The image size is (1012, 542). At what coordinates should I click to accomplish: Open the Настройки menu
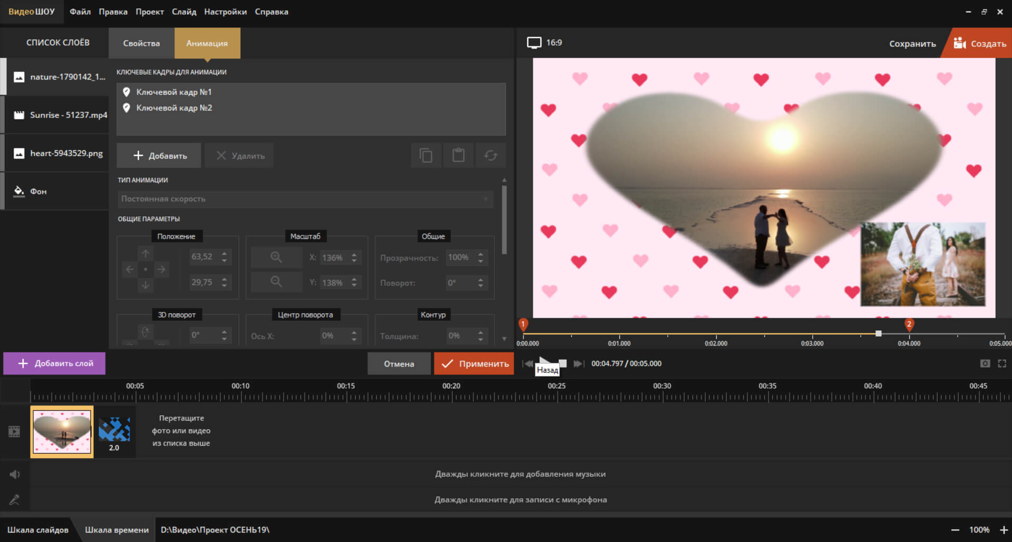[226, 12]
